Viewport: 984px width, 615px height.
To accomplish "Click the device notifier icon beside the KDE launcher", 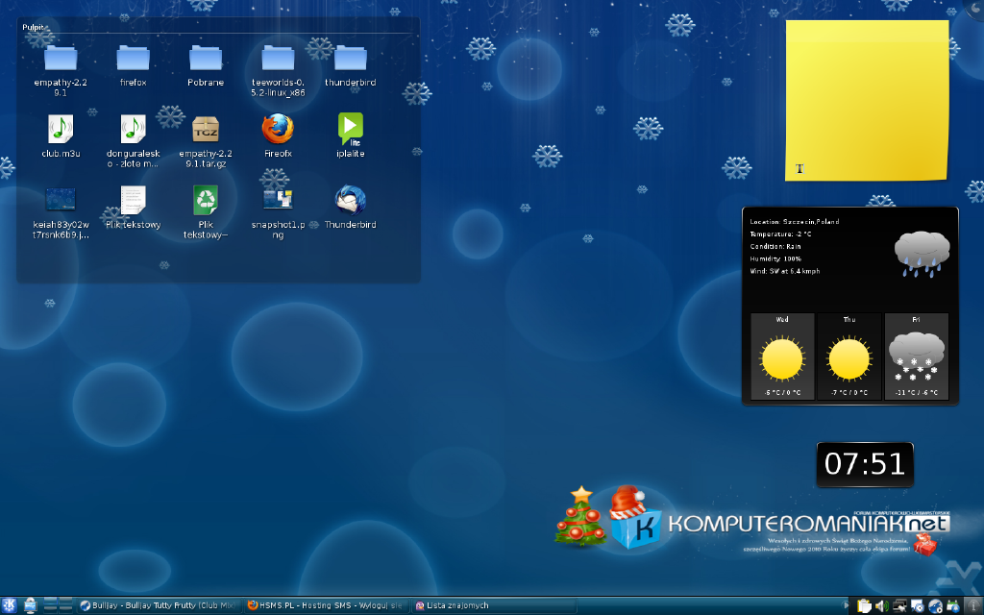I will click(x=30, y=605).
